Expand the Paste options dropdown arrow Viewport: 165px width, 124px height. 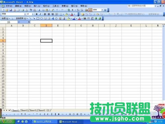(49, 10)
